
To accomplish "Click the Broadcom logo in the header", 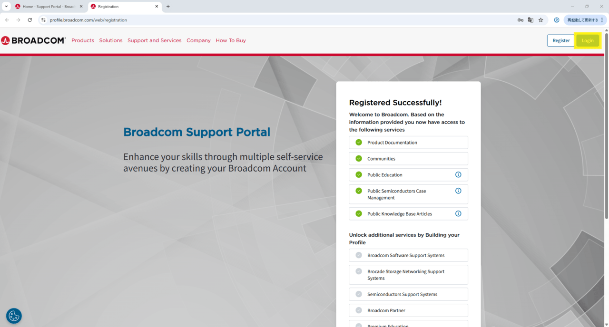I will pyautogui.click(x=33, y=40).
